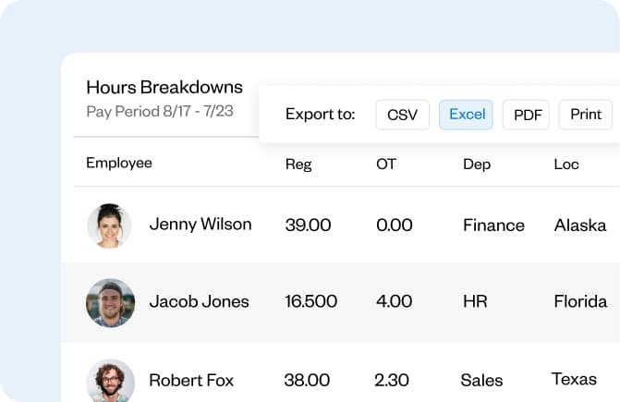Click Jacob Jones's profile picture

110,302
